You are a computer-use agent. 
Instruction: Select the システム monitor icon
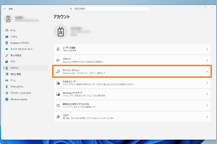(x=7, y=37)
